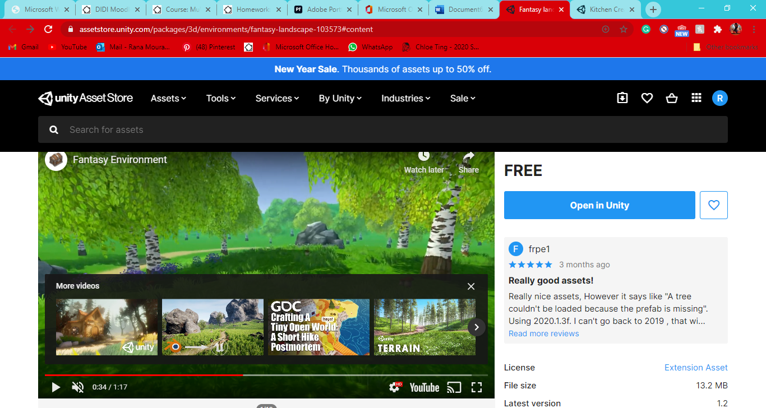This screenshot has height=408, width=766.
Task: Click Watch later clock icon
Action: (424, 162)
